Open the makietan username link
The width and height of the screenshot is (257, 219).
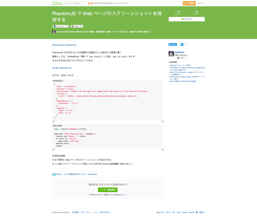click(x=179, y=52)
